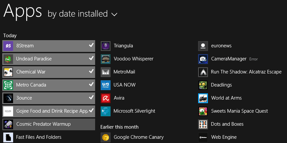The width and height of the screenshot is (287, 143).
Task: Click the CameraManager camera icon
Action: pos(203,59)
